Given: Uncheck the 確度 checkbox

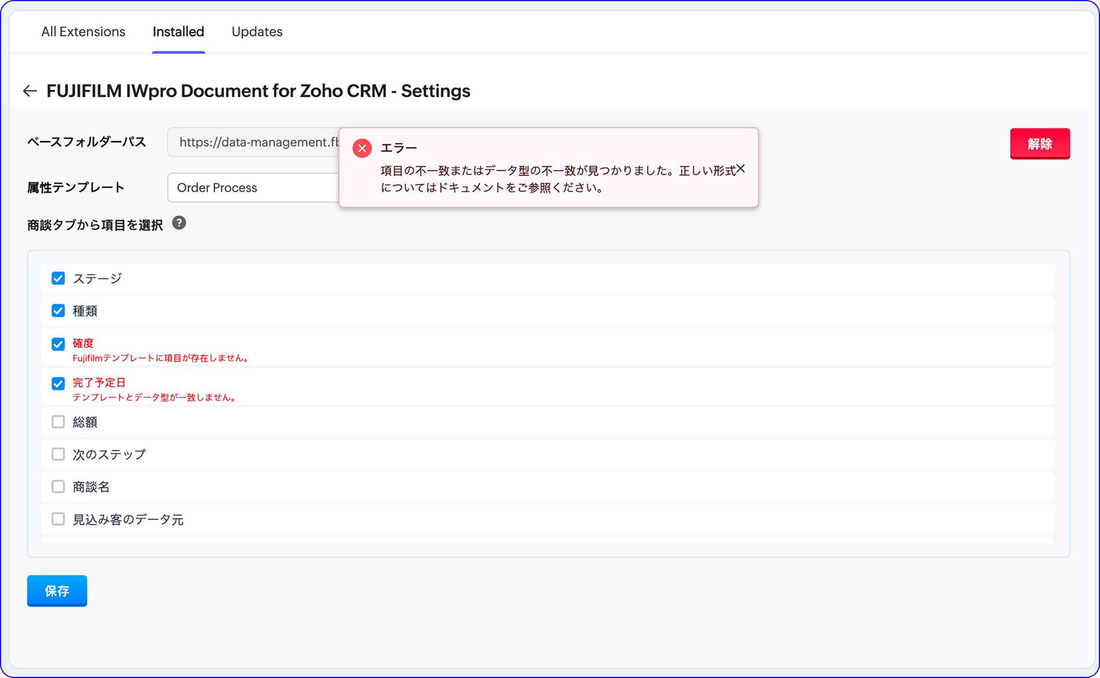Looking at the screenshot, I should click(x=58, y=344).
